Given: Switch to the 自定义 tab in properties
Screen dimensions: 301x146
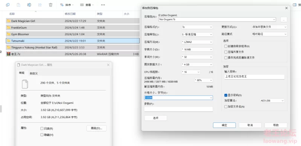Looking at the screenshot, I should tap(34, 74).
